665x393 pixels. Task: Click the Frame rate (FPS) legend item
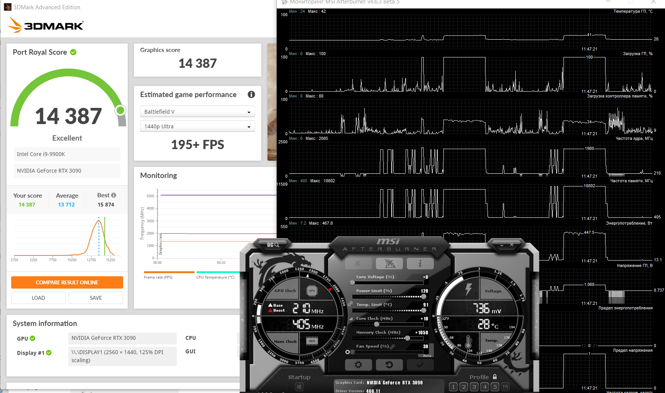(158, 277)
